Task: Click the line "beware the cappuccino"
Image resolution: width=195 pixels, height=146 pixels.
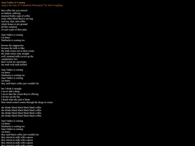Action: [x=12, y=45]
